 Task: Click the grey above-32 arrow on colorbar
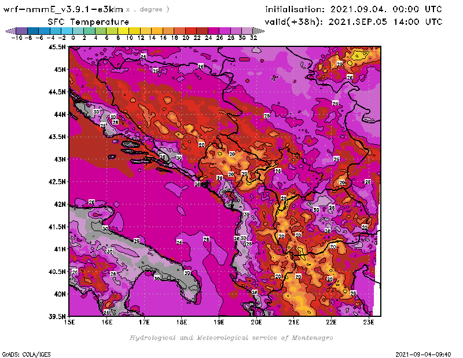[x=259, y=31]
